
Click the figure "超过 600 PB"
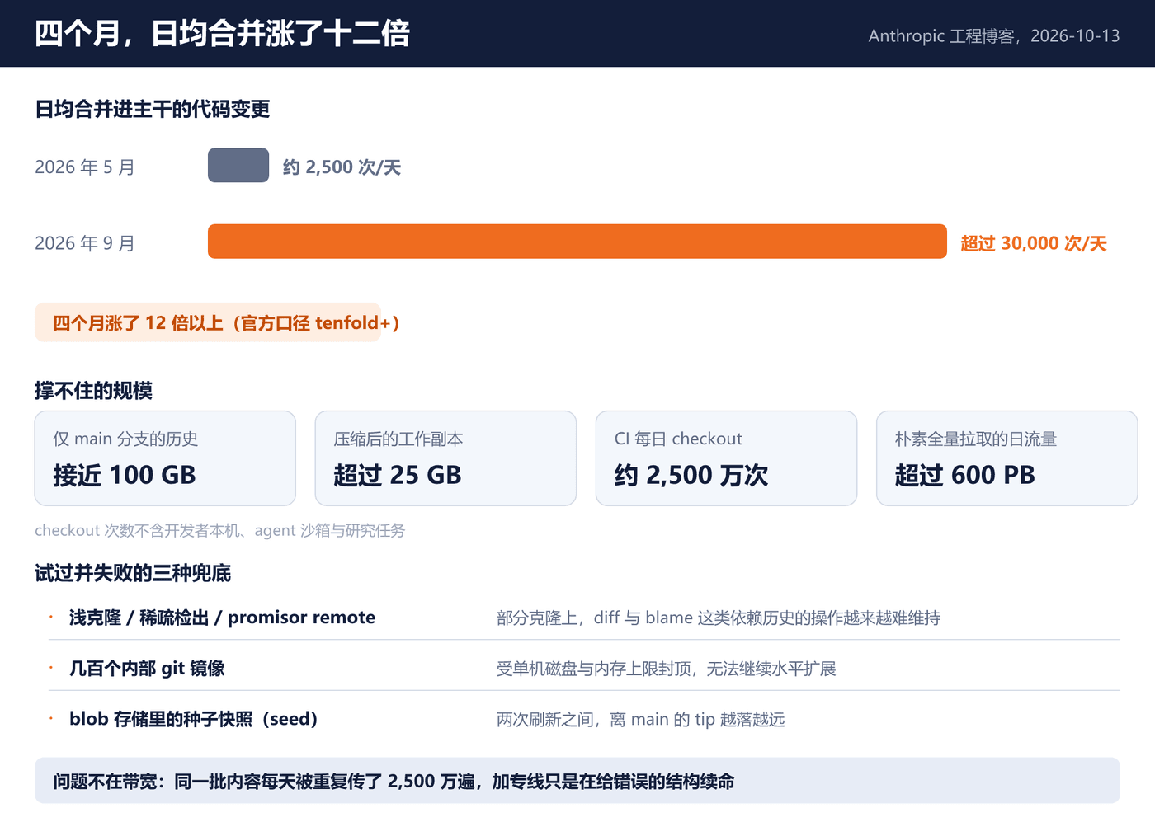click(964, 475)
